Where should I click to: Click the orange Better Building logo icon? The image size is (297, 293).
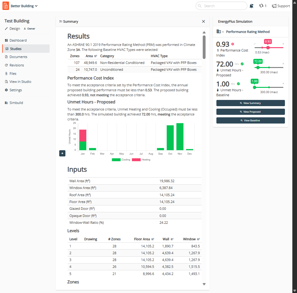coord(6,6)
